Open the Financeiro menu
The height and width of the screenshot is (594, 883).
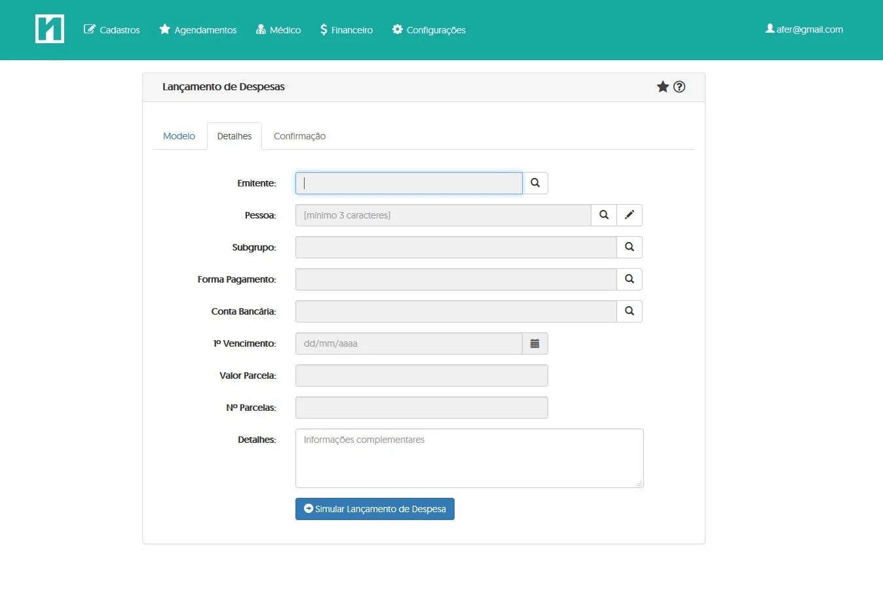click(x=346, y=29)
